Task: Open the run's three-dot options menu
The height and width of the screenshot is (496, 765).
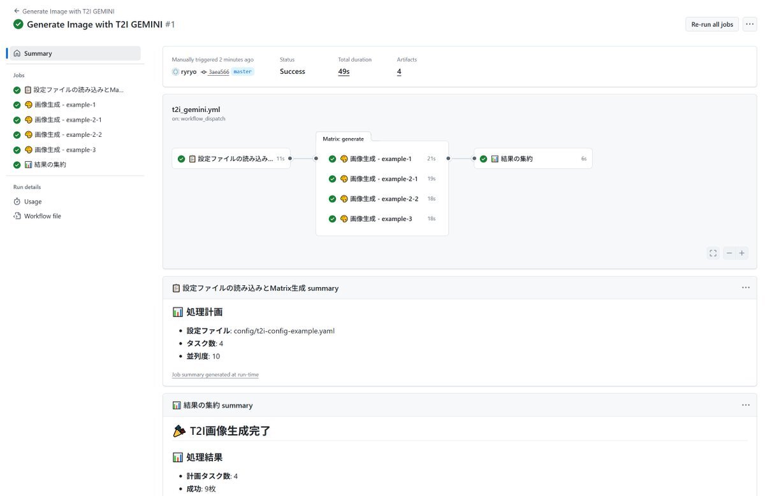Action: pyautogui.click(x=750, y=24)
